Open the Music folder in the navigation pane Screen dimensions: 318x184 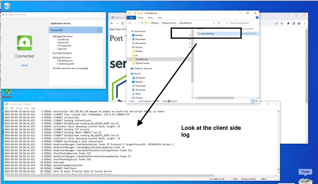pyautogui.click(x=136, y=94)
